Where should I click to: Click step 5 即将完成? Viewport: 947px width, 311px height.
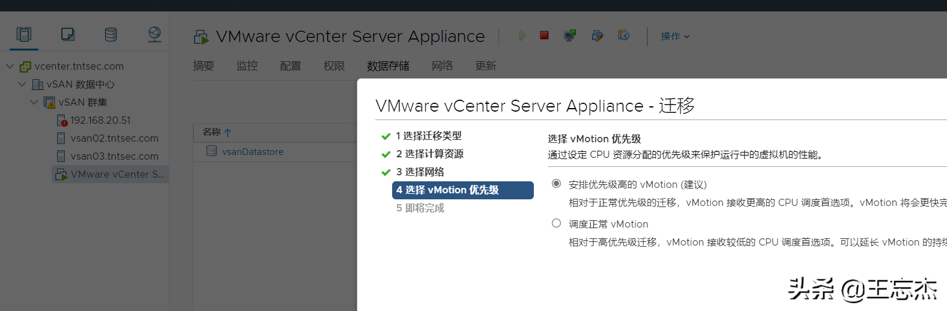click(420, 208)
